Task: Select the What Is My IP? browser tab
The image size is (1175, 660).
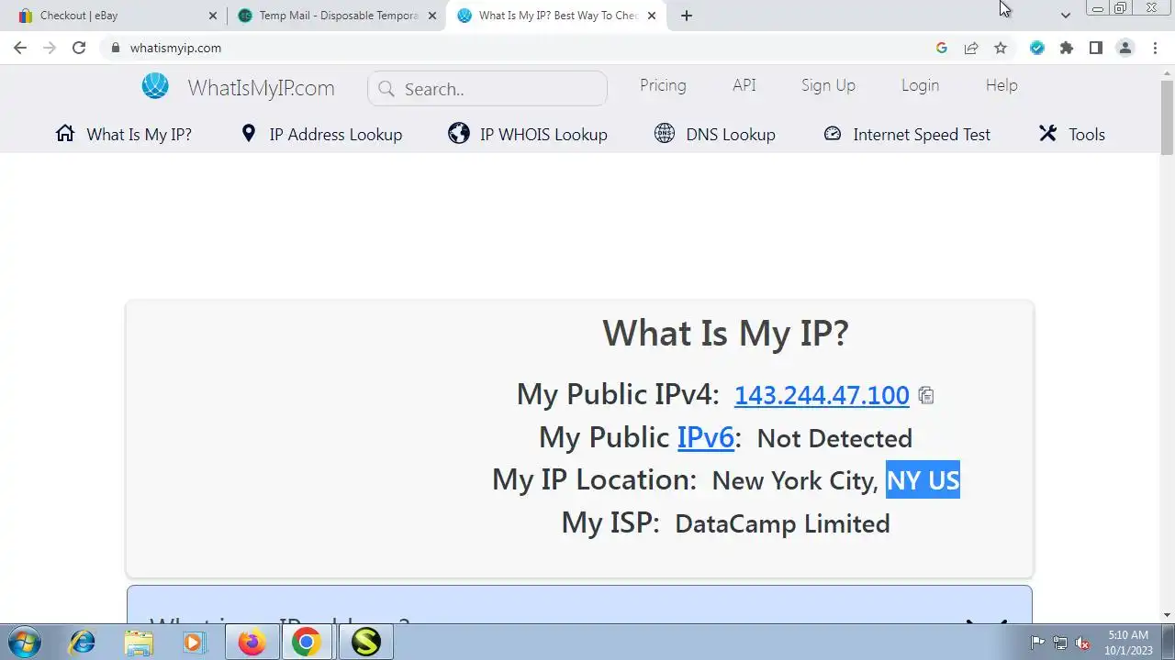Action: point(556,16)
